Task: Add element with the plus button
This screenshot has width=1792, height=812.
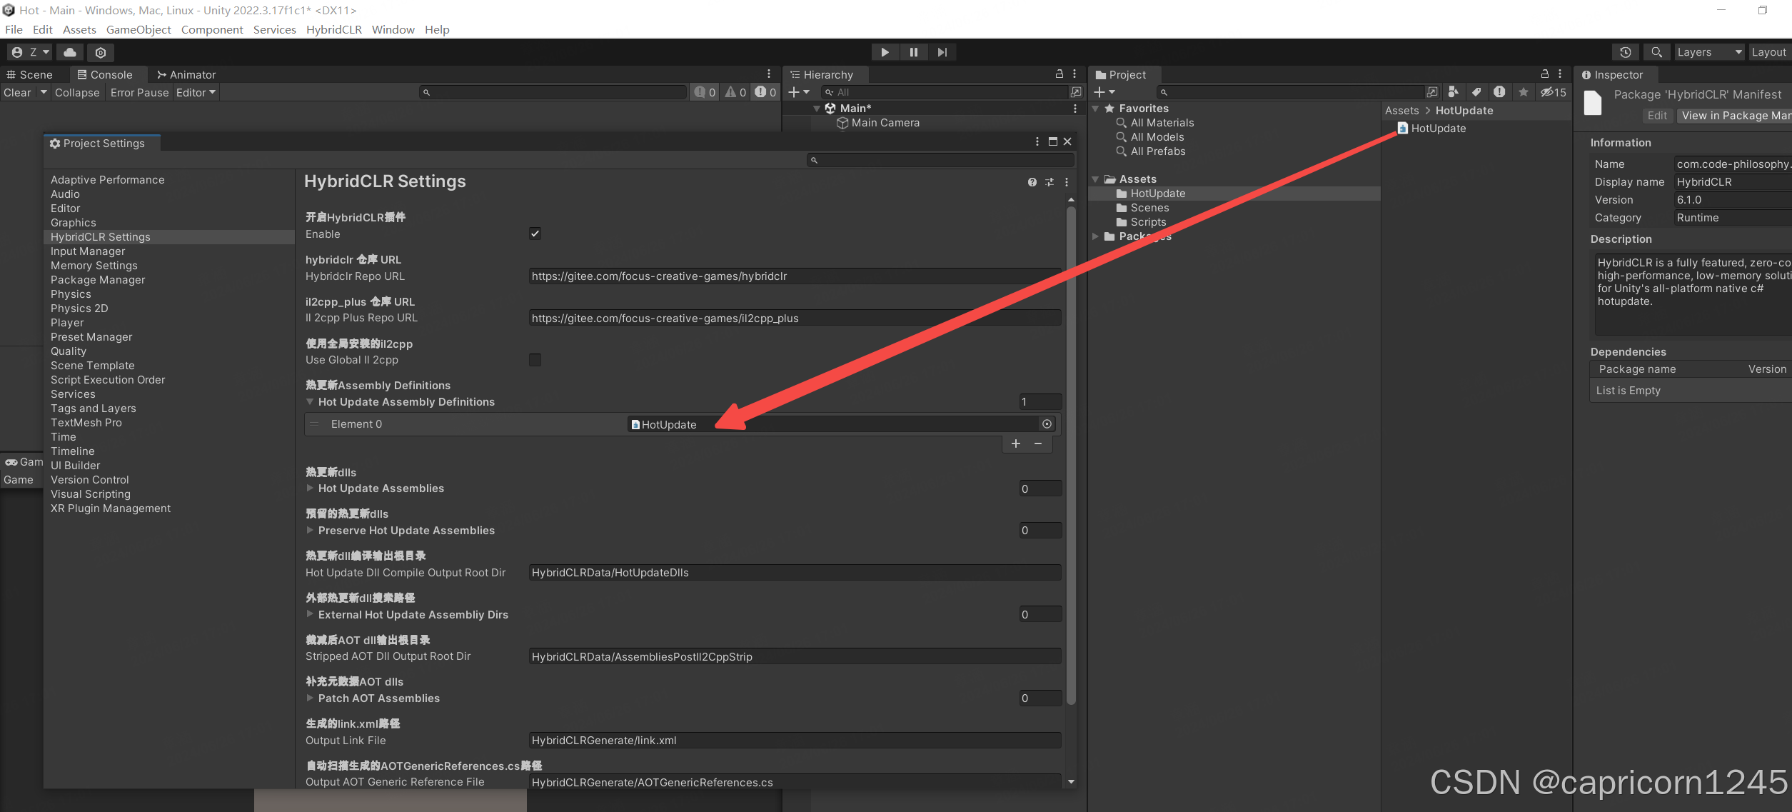Action: (x=1016, y=443)
